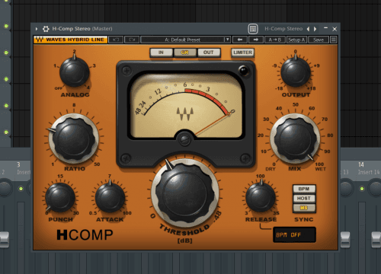This screenshot has height=274, width=381.
Task: Click the gain reduction VU meter
Action: [186, 105]
